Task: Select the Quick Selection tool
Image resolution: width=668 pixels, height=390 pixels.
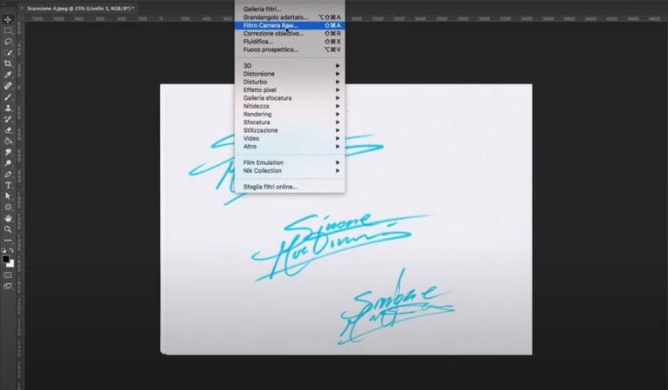Action: (8, 53)
